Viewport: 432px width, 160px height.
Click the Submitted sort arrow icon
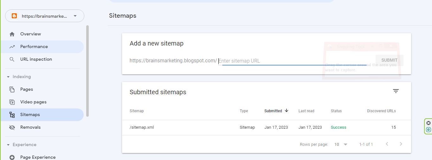[287, 111]
